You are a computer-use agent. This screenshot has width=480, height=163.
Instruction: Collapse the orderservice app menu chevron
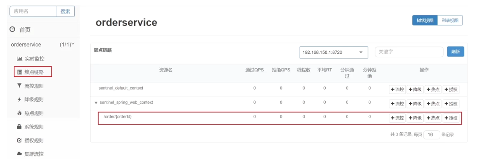73,45
